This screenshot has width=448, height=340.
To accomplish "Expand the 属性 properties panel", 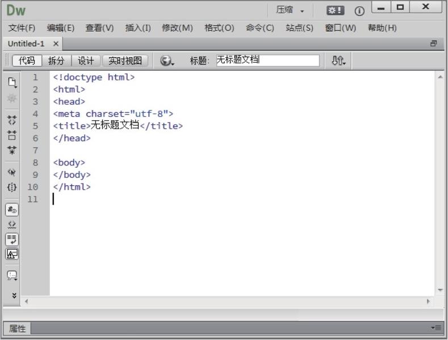I will point(17,329).
